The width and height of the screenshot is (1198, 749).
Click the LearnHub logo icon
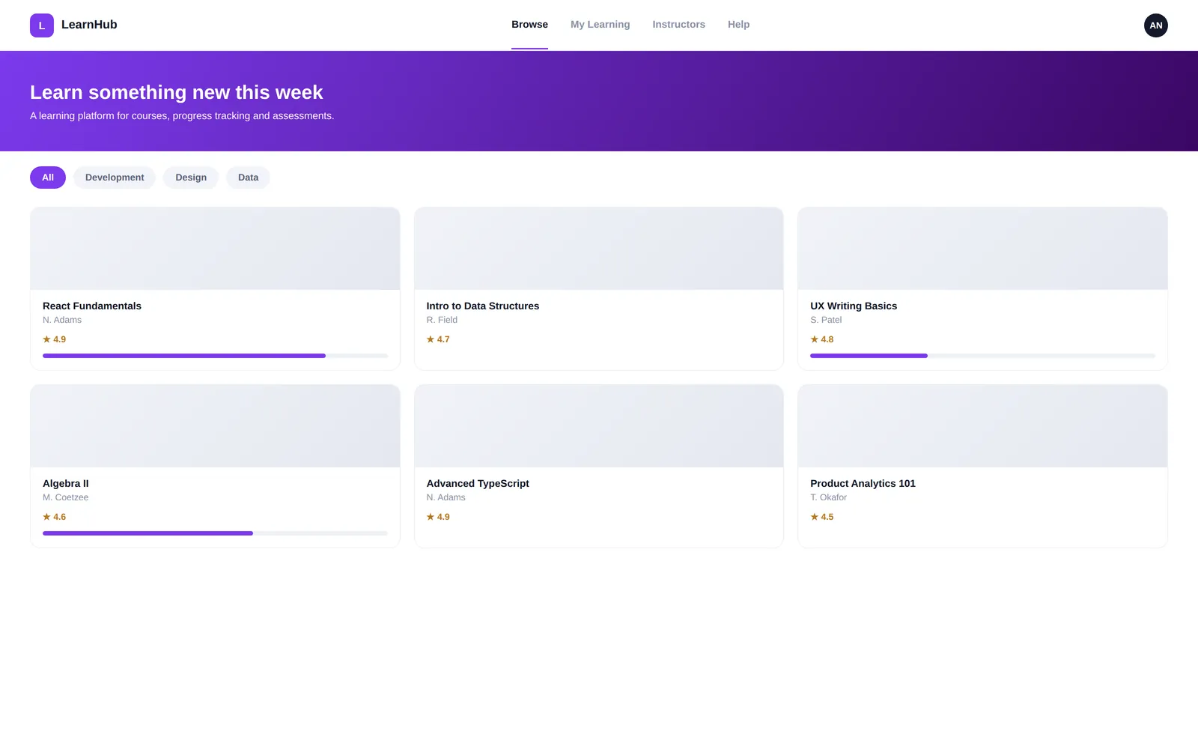point(42,25)
